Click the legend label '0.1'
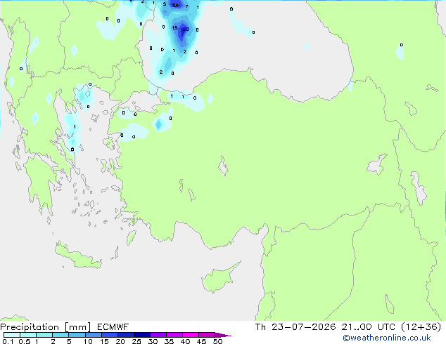Viewport: 446px width, 344px height. (x=8, y=341)
